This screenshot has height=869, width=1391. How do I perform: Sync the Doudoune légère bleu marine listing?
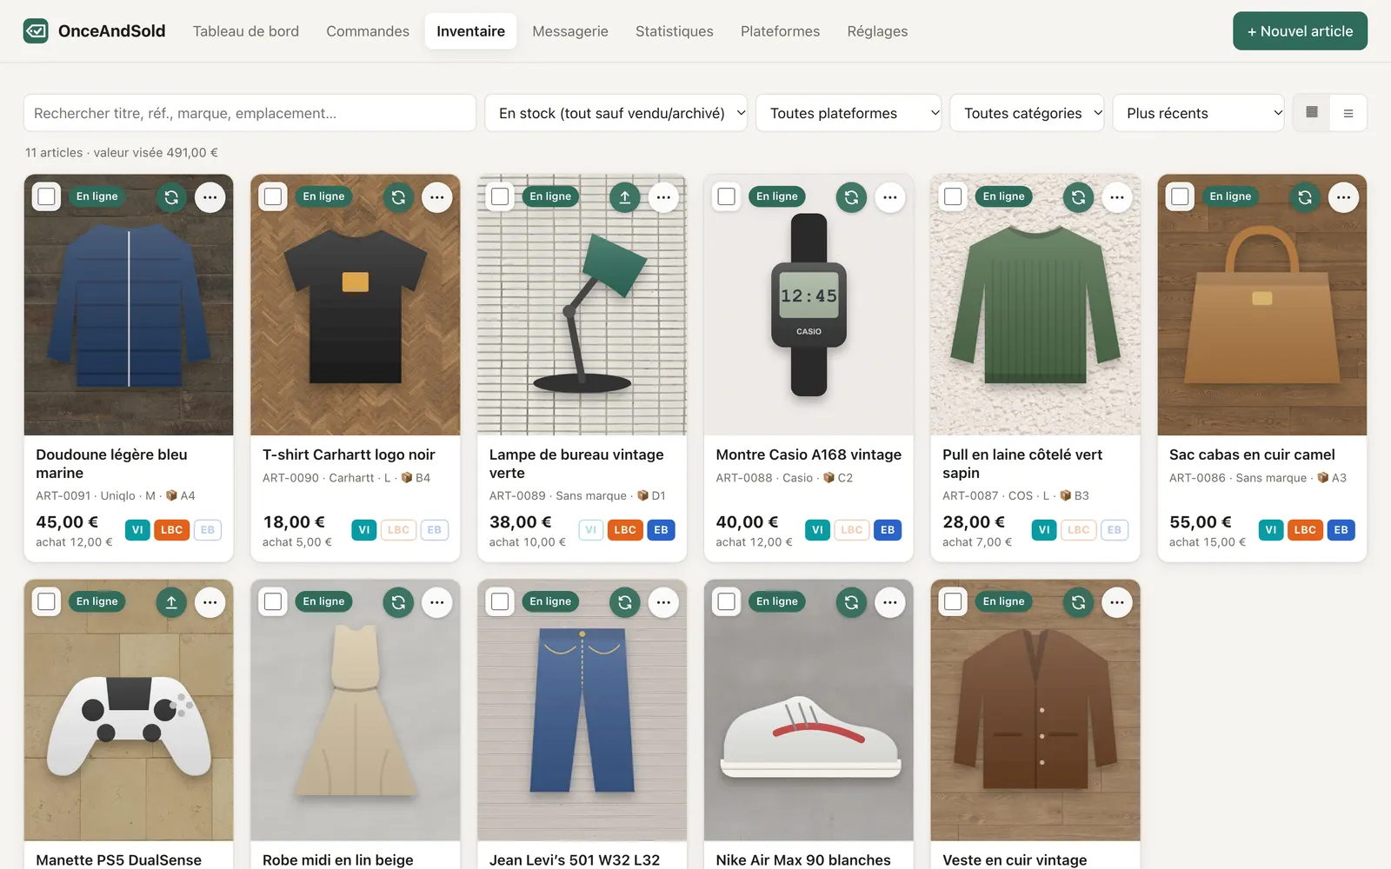[171, 197]
